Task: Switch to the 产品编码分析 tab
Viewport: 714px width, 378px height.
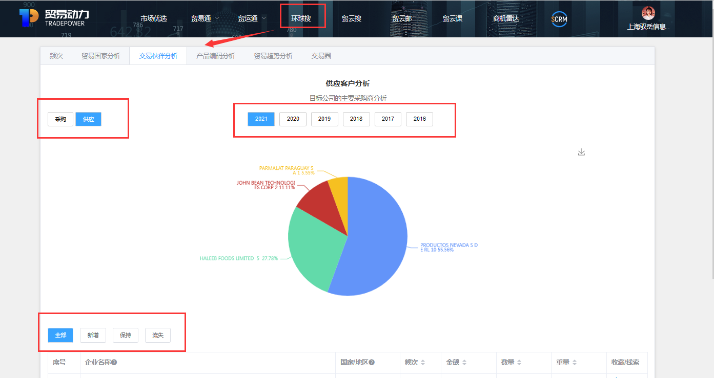Action: [x=216, y=56]
